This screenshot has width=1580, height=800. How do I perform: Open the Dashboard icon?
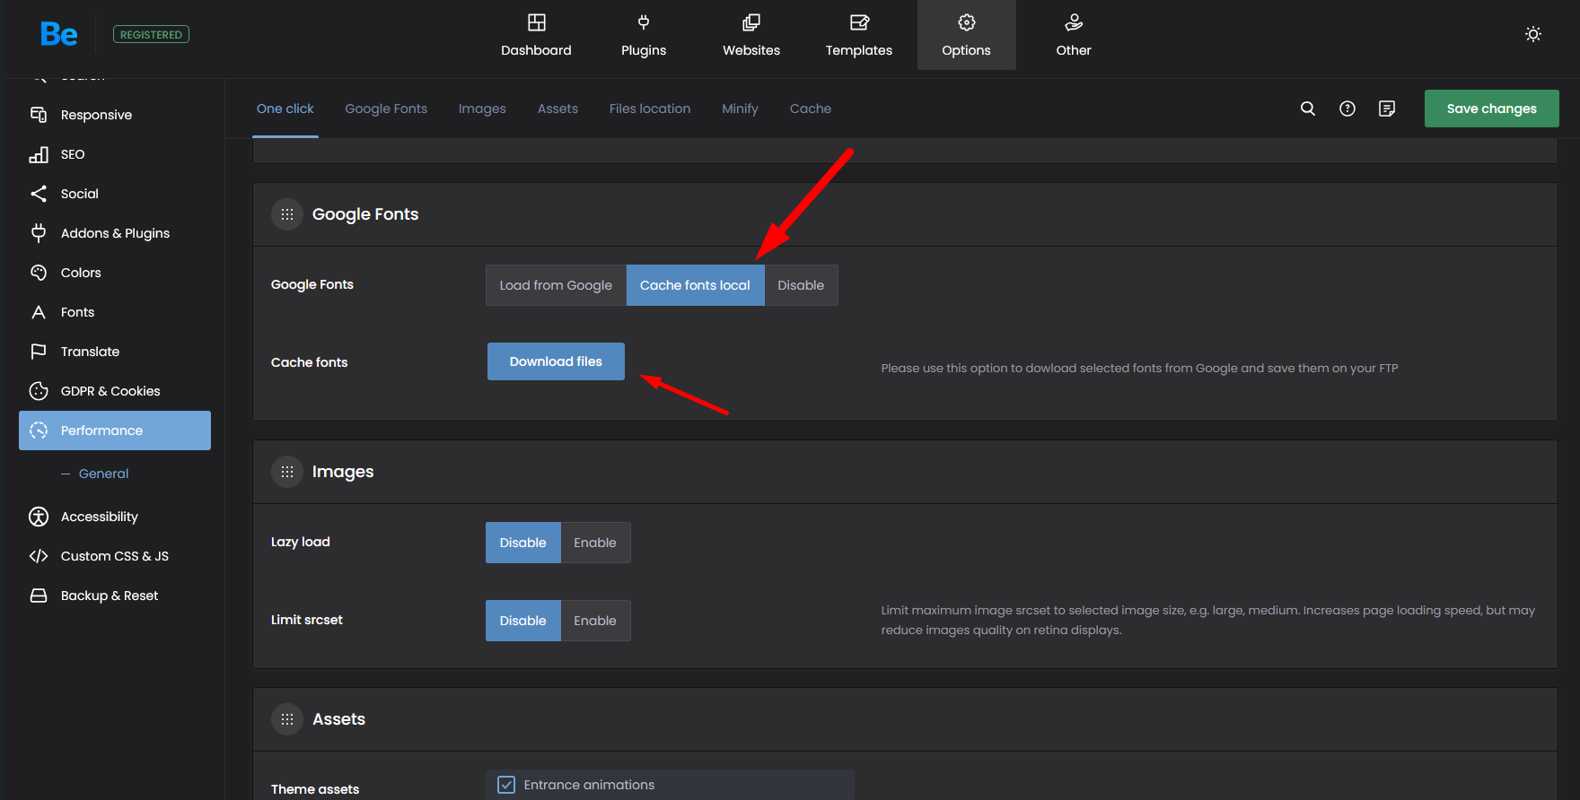(x=536, y=22)
